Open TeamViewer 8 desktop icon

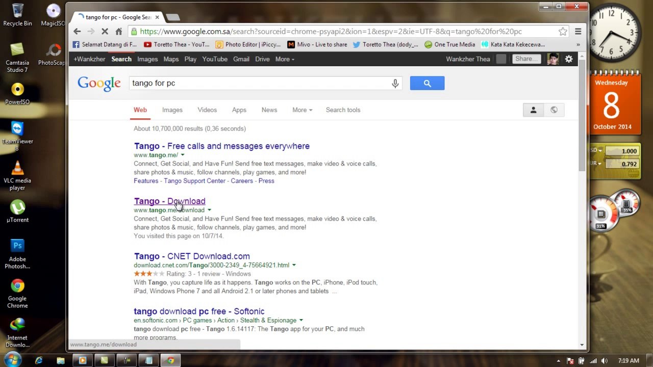tap(17, 136)
